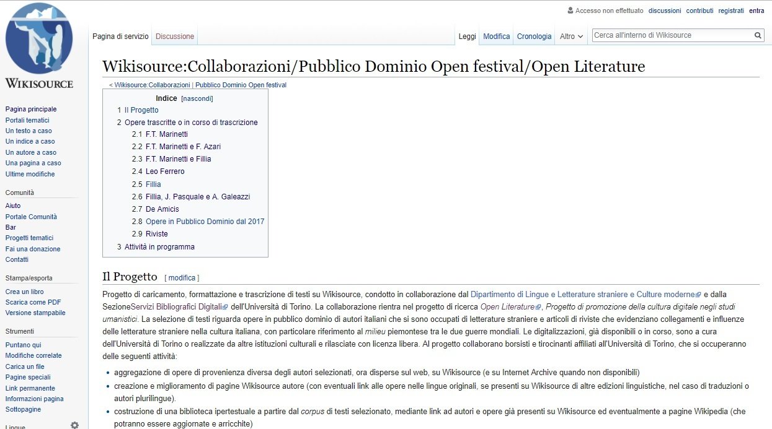The height and width of the screenshot is (429, 772).
Task: Go to Pagina principale in sidebar
Action: [x=31, y=110]
